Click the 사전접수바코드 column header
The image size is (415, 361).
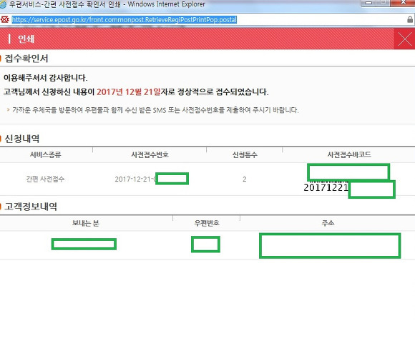[x=349, y=154]
